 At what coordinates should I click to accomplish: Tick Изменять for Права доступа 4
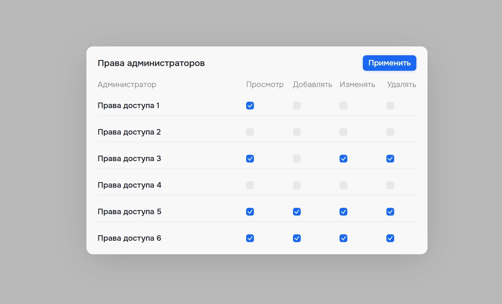click(343, 185)
